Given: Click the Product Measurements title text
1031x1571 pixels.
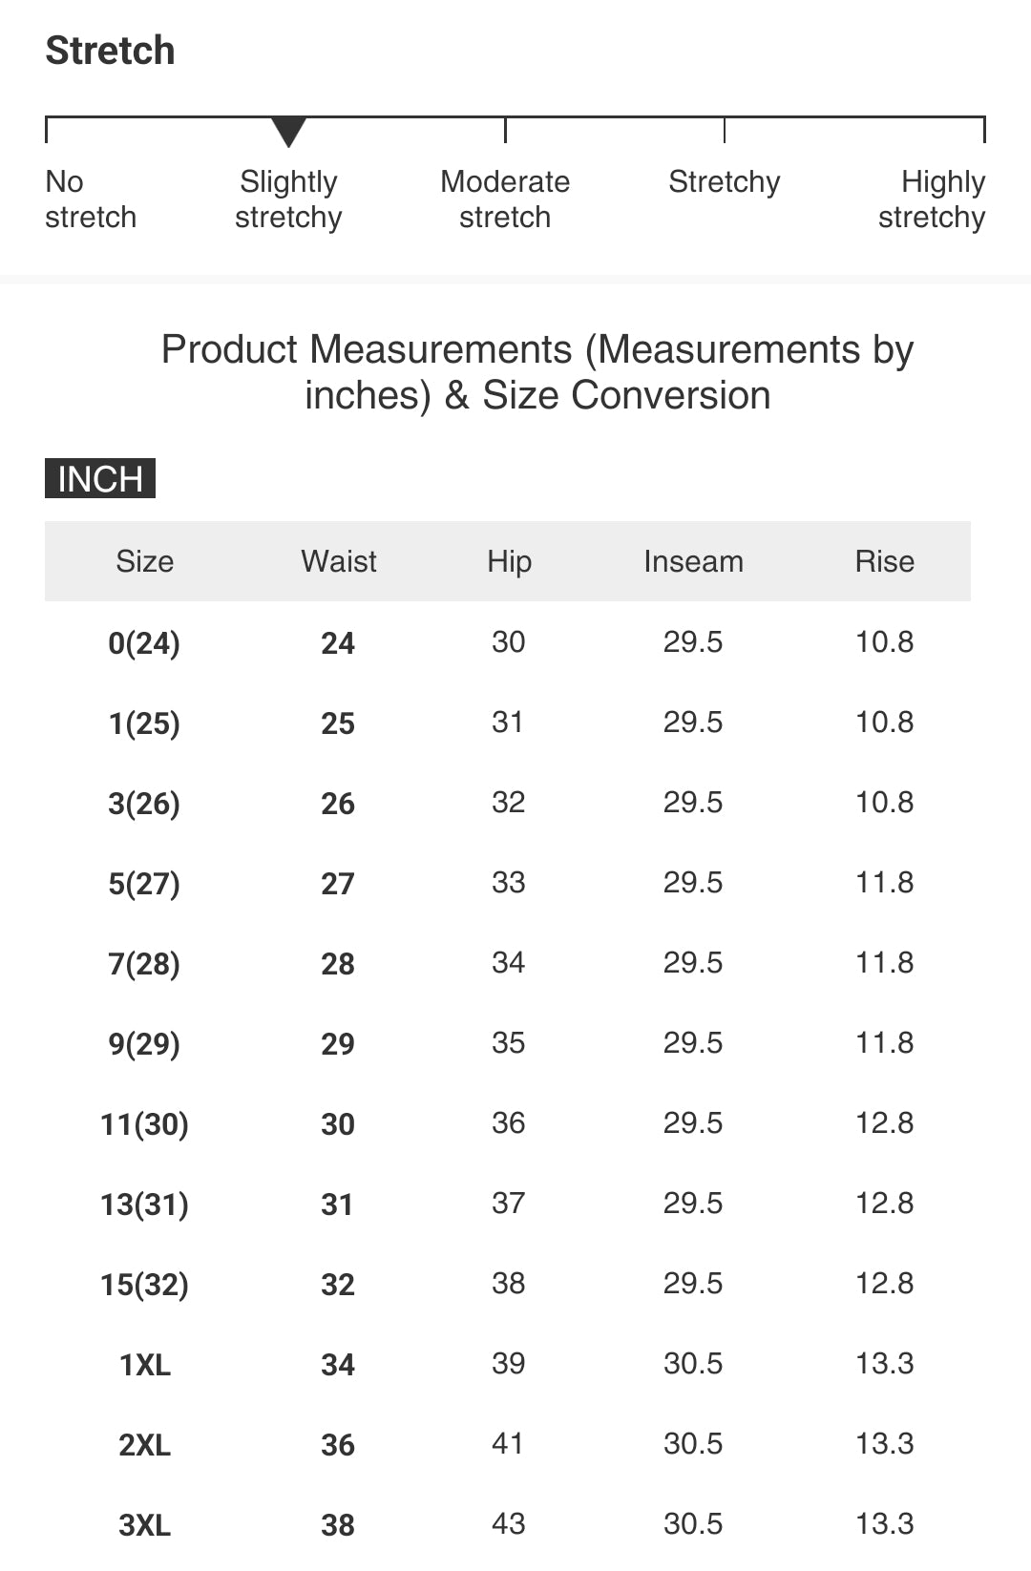Looking at the screenshot, I should [537, 372].
